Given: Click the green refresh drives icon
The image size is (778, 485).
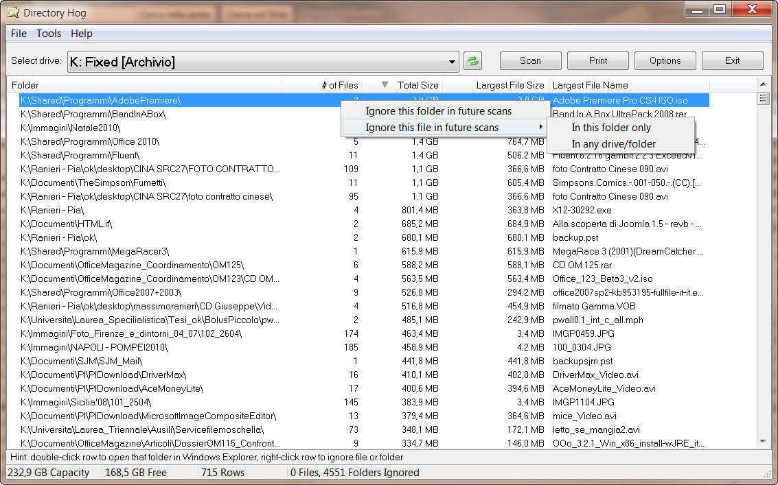Looking at the screenshot, I should (472, 61).
